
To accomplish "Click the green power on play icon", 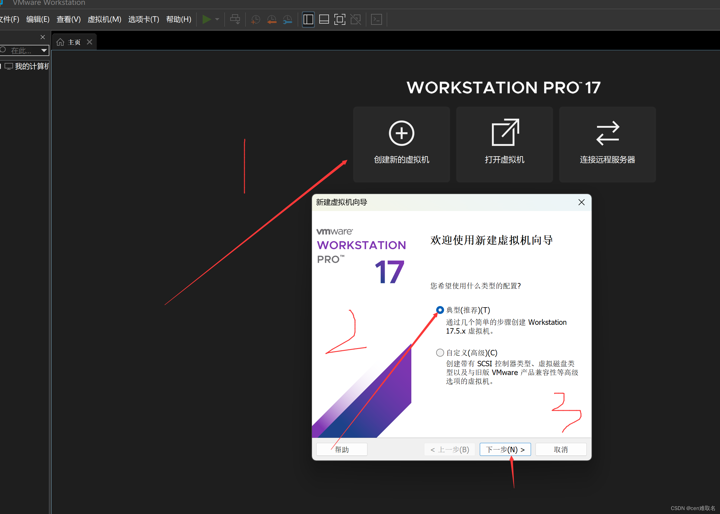I will 207,20.
